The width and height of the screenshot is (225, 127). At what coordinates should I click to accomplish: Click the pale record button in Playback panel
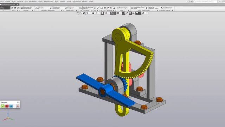pyautogui.click(x=18, y=106)
